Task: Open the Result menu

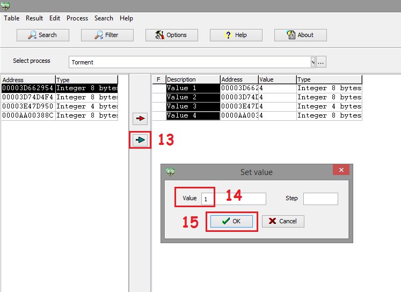Action: [34, 18]
